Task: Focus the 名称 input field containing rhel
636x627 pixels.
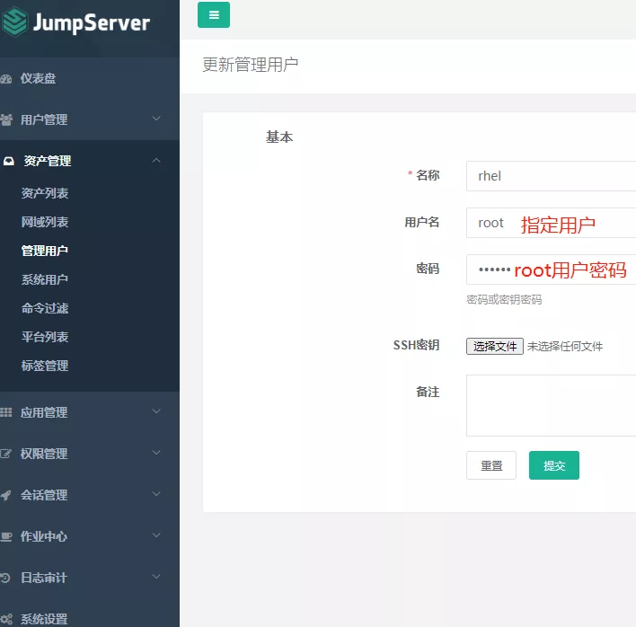Action: click(550, 176)
